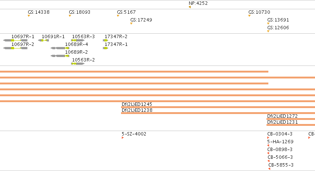315x171 pixels.
Task: Click the 5-SZ-4002 red arrow marker
Action: (123, 138)
